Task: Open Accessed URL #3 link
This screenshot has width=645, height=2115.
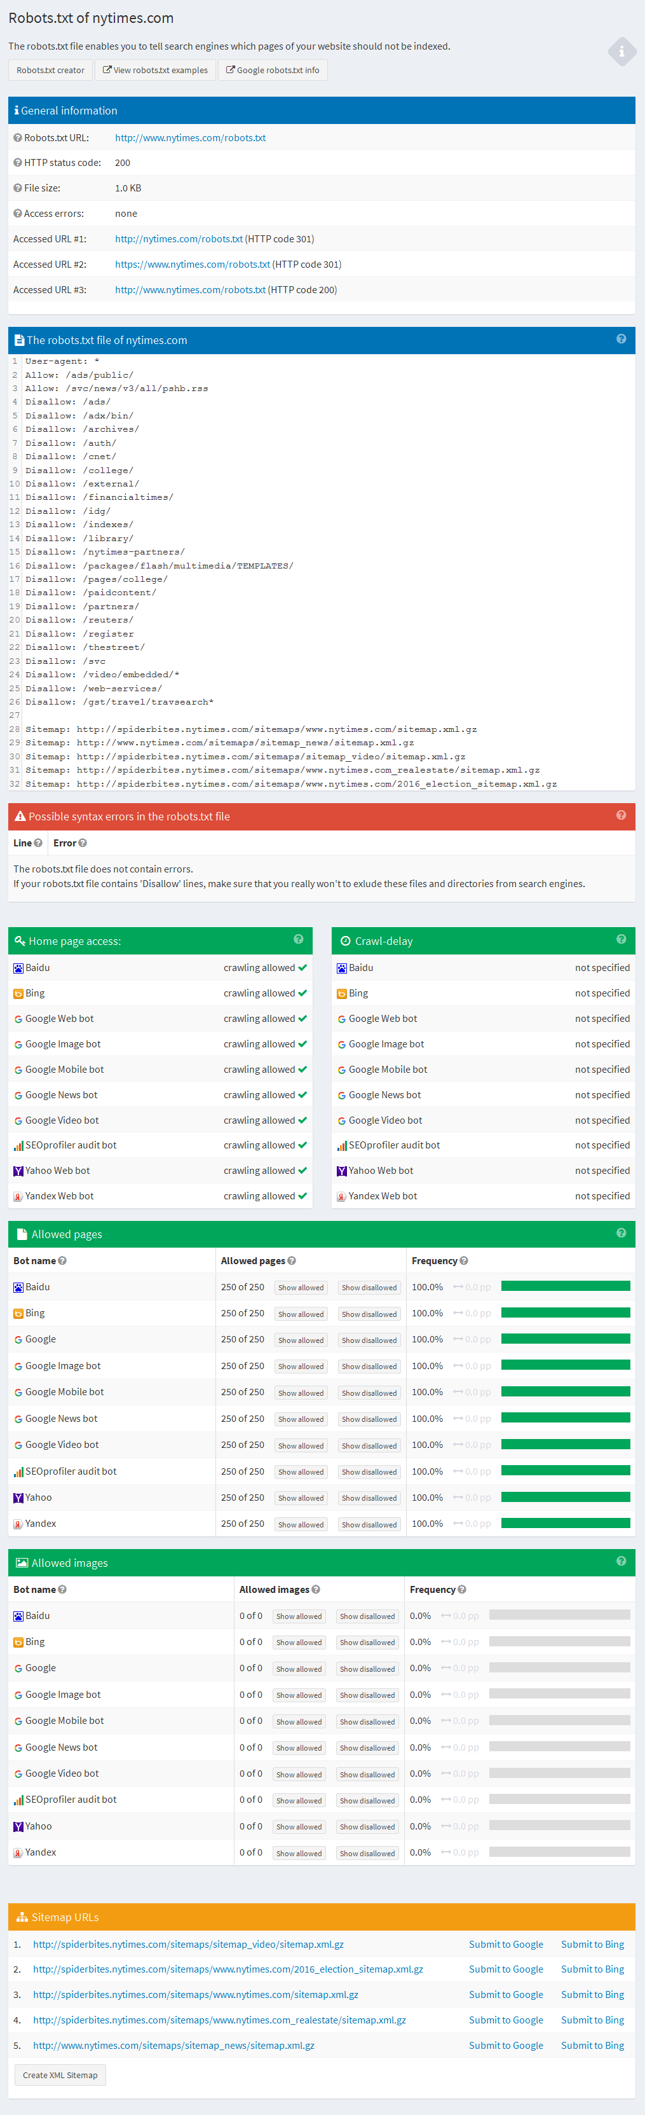Action: pos(191,290)
